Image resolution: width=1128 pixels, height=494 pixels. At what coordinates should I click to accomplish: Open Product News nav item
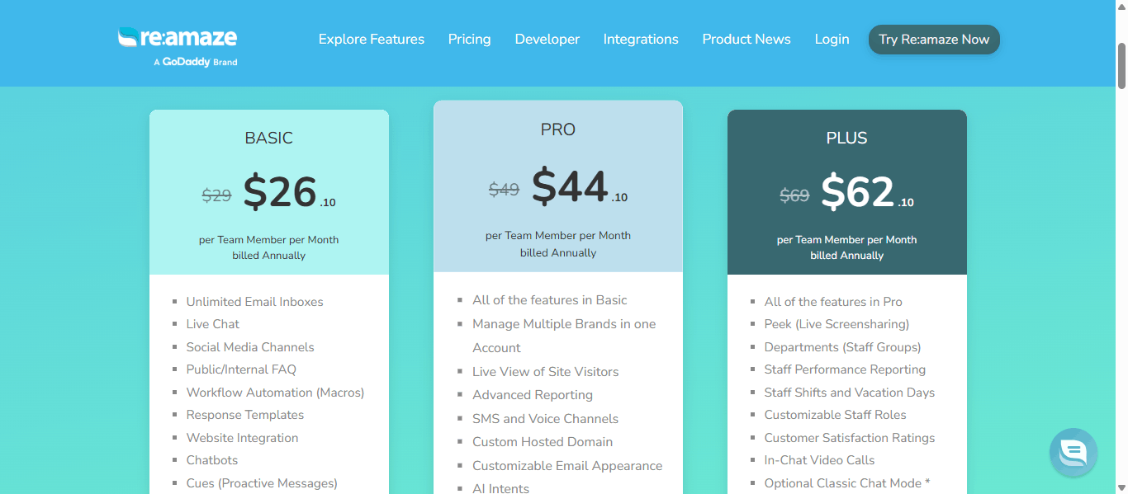coord(746,40)
